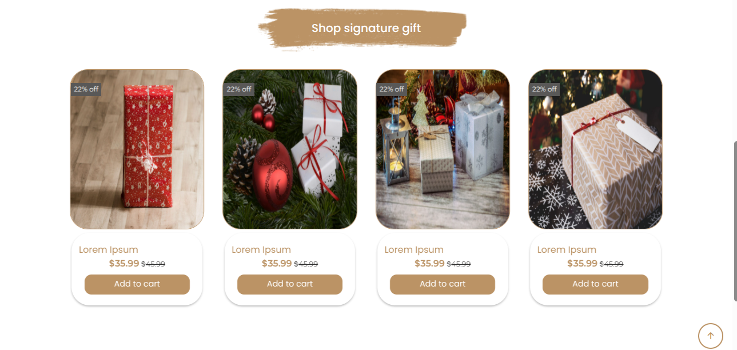Viewport: 737px width, 350px height.
Task: Click the scroll-to-top arrow icon
Action: point(710,336)
